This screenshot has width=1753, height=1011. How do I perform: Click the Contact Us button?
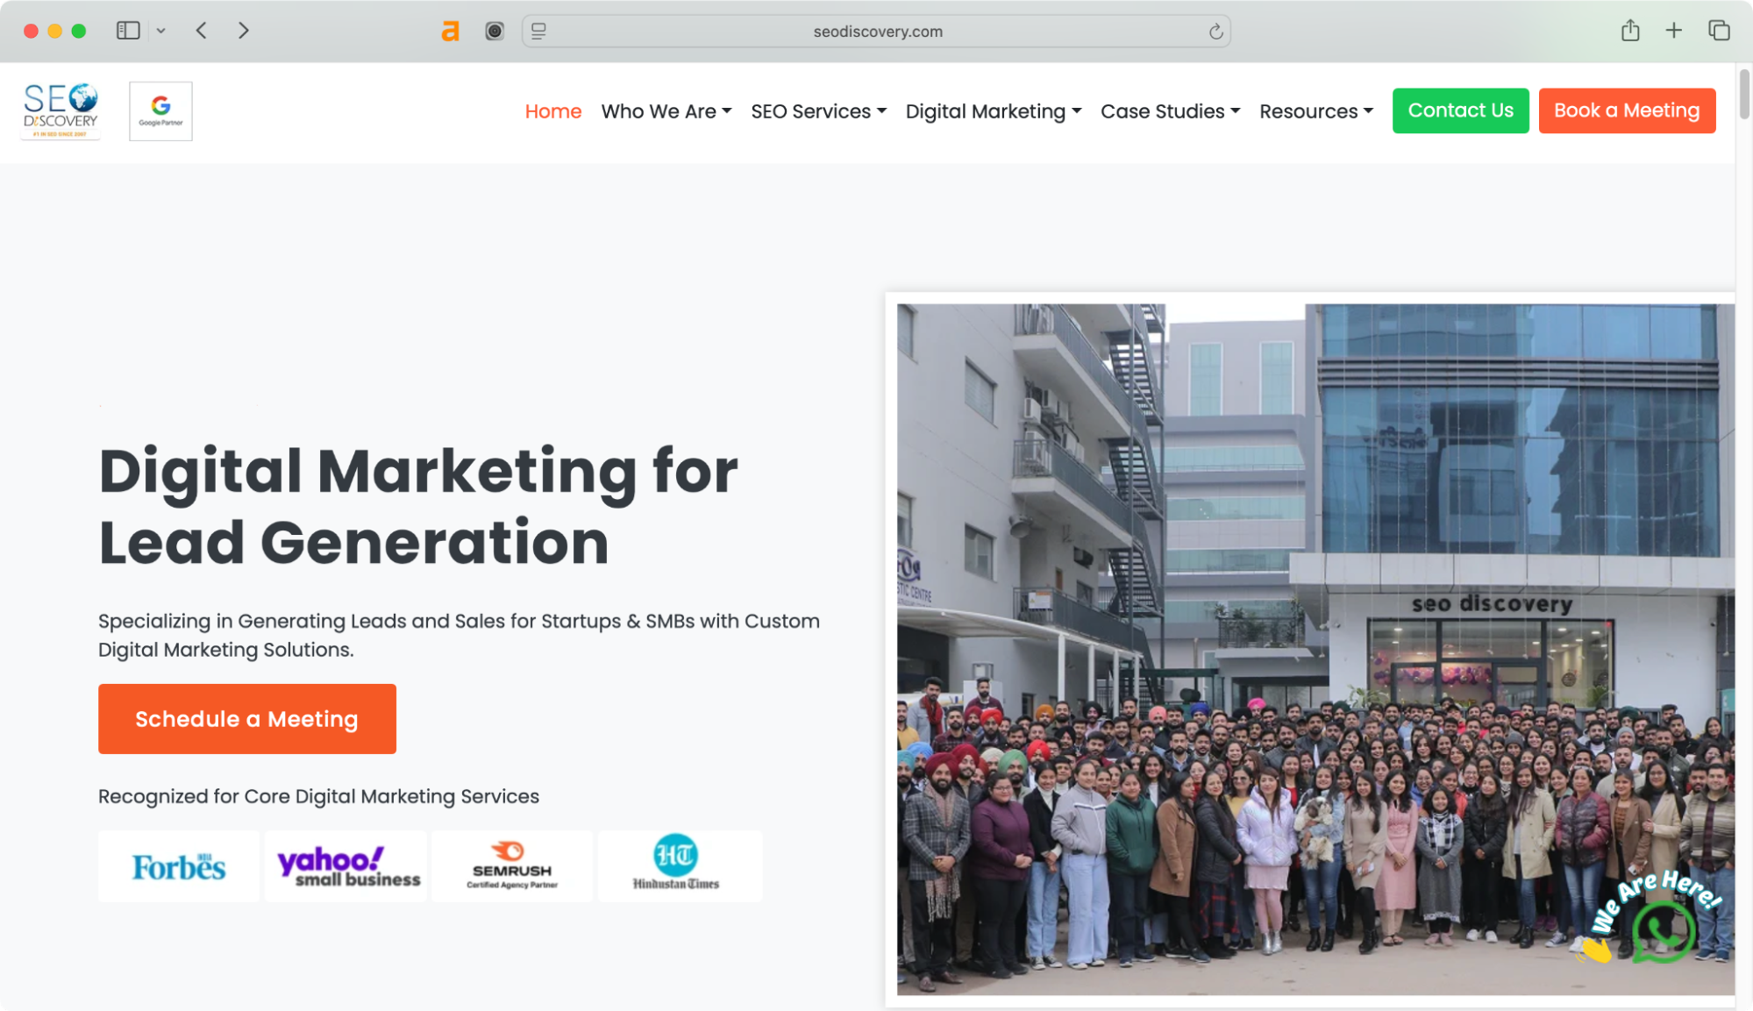coord(1460,110)
